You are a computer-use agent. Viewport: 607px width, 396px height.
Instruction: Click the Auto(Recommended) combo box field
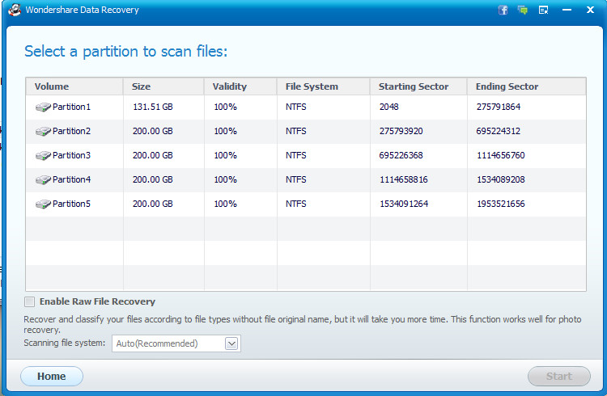pyautogui.click(x=176, y=343)
